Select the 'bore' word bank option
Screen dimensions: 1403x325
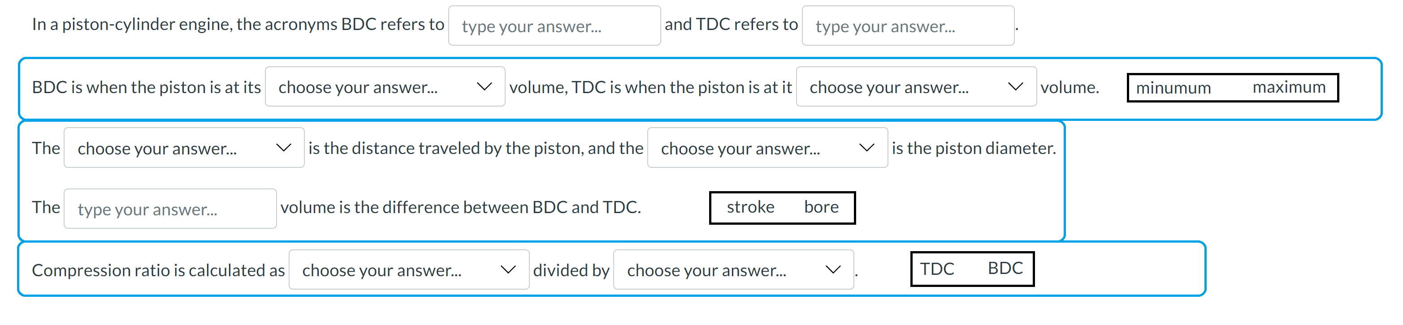(x=822, y=207)
